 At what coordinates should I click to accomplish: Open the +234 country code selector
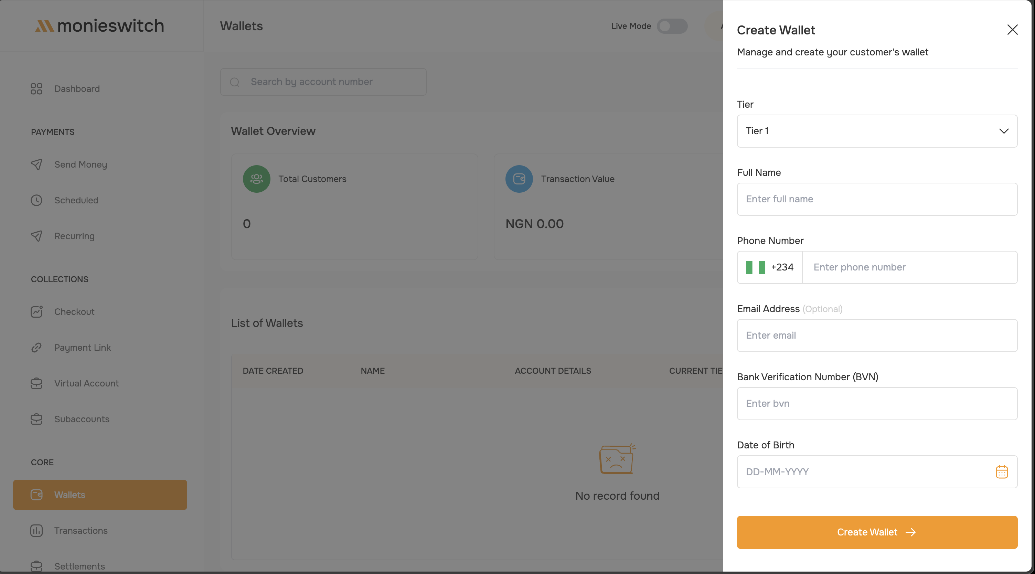point(769,267)
